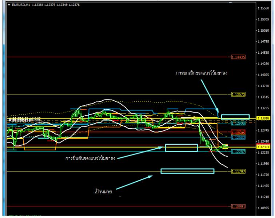The image size is (275, 218).
Task: Click 1.14280 on the price scale
Action: coord(263,64)
